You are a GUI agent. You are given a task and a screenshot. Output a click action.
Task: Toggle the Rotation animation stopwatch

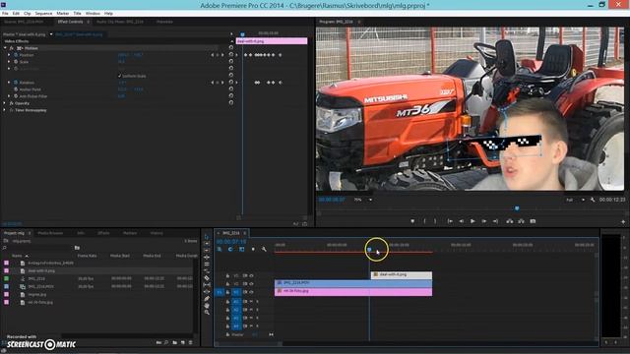[x=16, y=82]
